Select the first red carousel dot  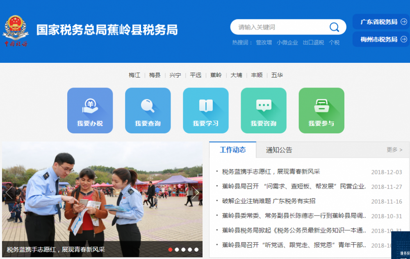(x=170, y=250)
